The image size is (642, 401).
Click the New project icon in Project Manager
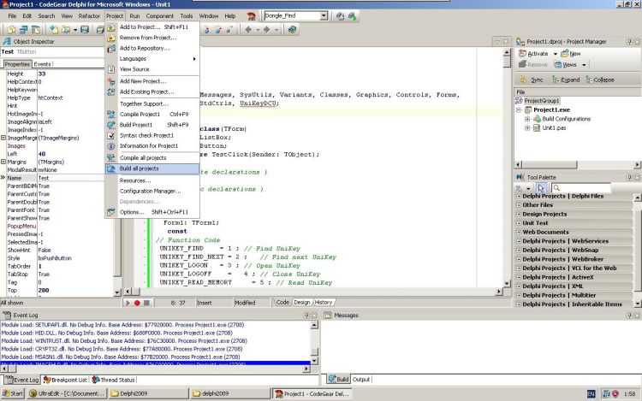[565, 53]
